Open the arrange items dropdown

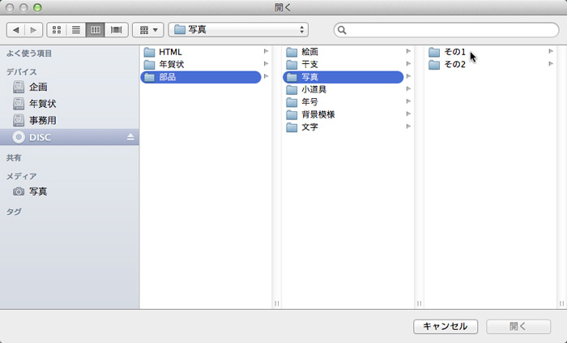pos(147,30)
